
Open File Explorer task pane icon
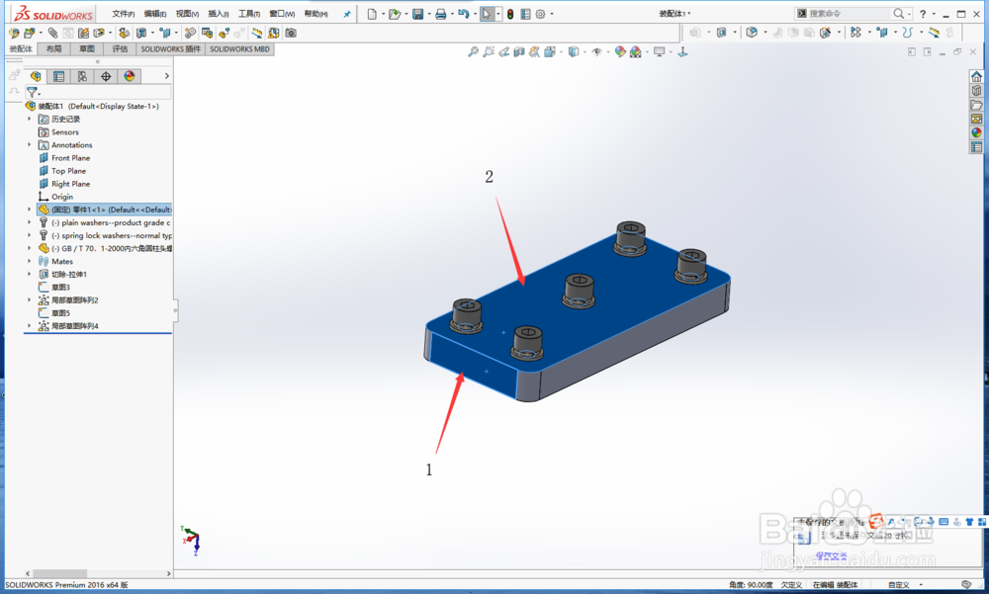976,104
